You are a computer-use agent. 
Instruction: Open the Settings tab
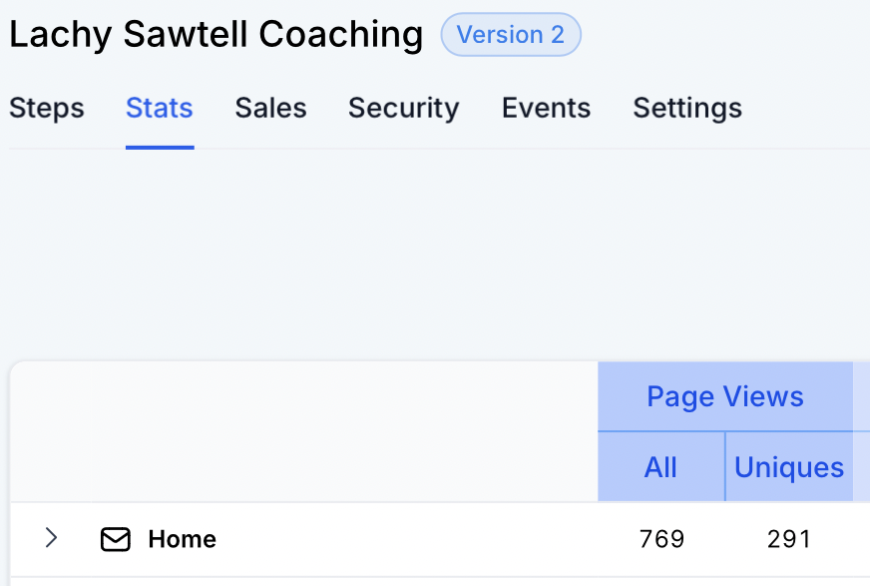point(687,108)
